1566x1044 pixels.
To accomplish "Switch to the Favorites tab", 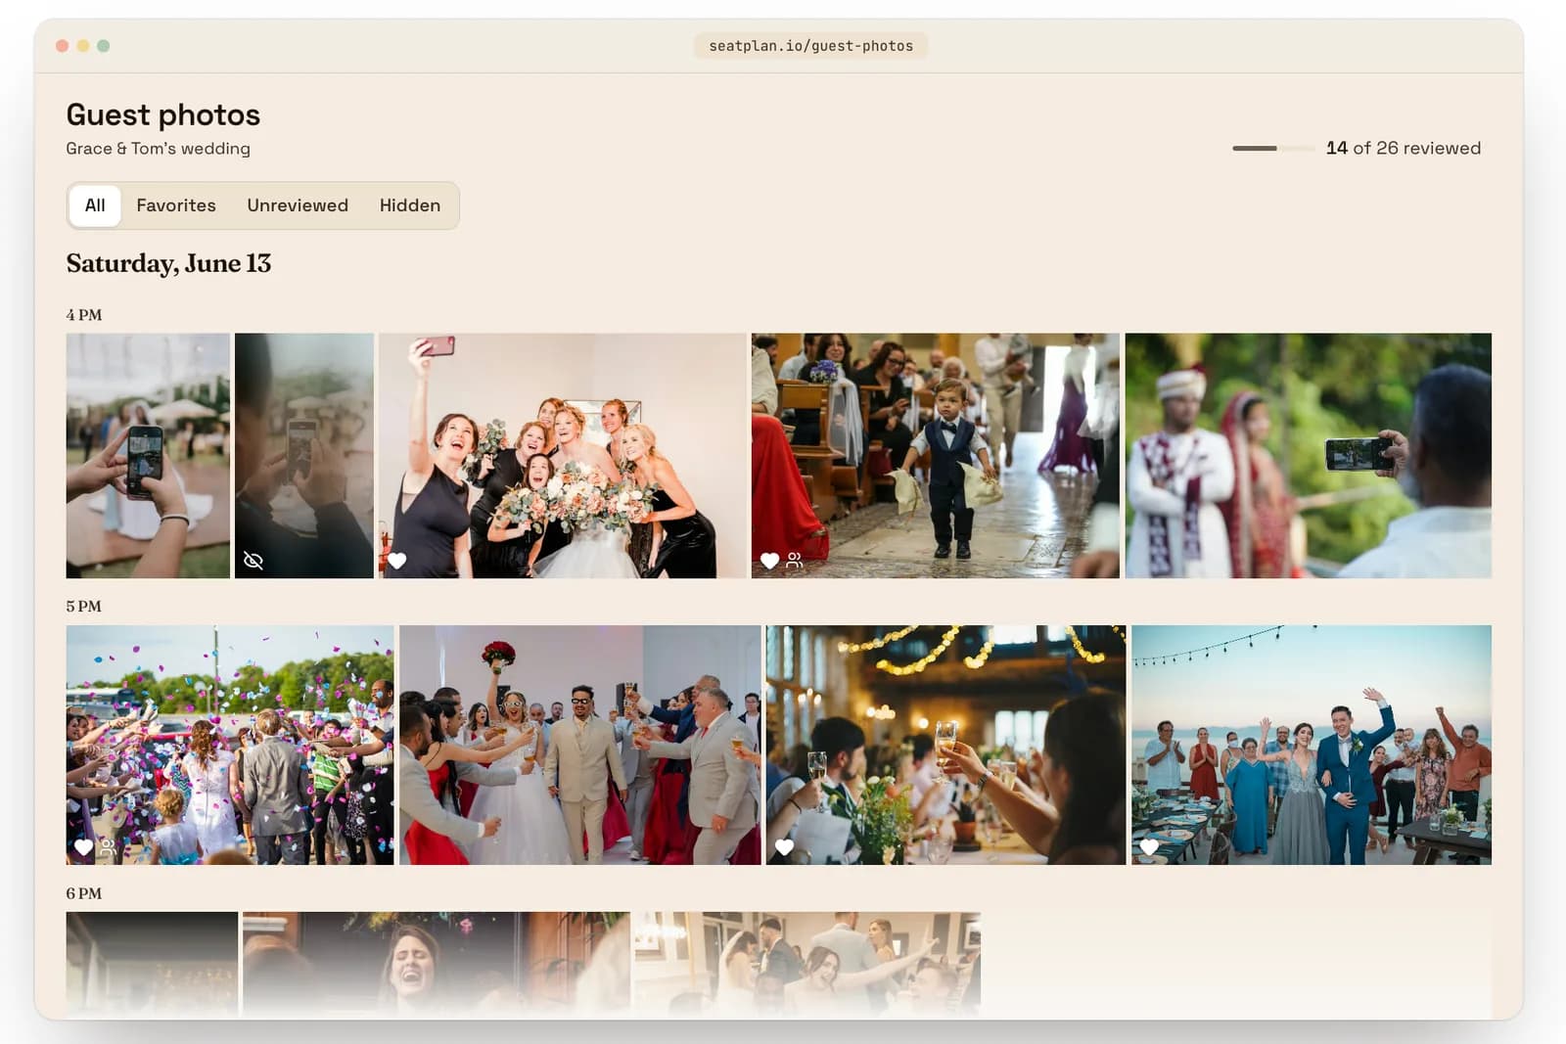I will (x=176, y=205).
